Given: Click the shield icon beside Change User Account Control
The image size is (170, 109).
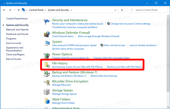Looking at the screenshot, I should point(109,24).
